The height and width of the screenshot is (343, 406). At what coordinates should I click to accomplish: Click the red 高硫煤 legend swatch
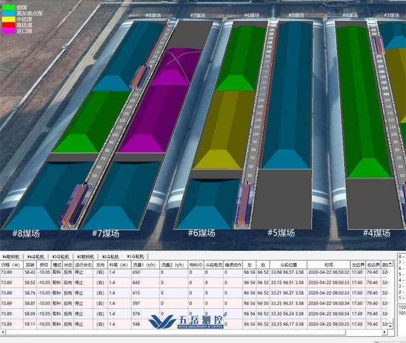pos(10,24)
